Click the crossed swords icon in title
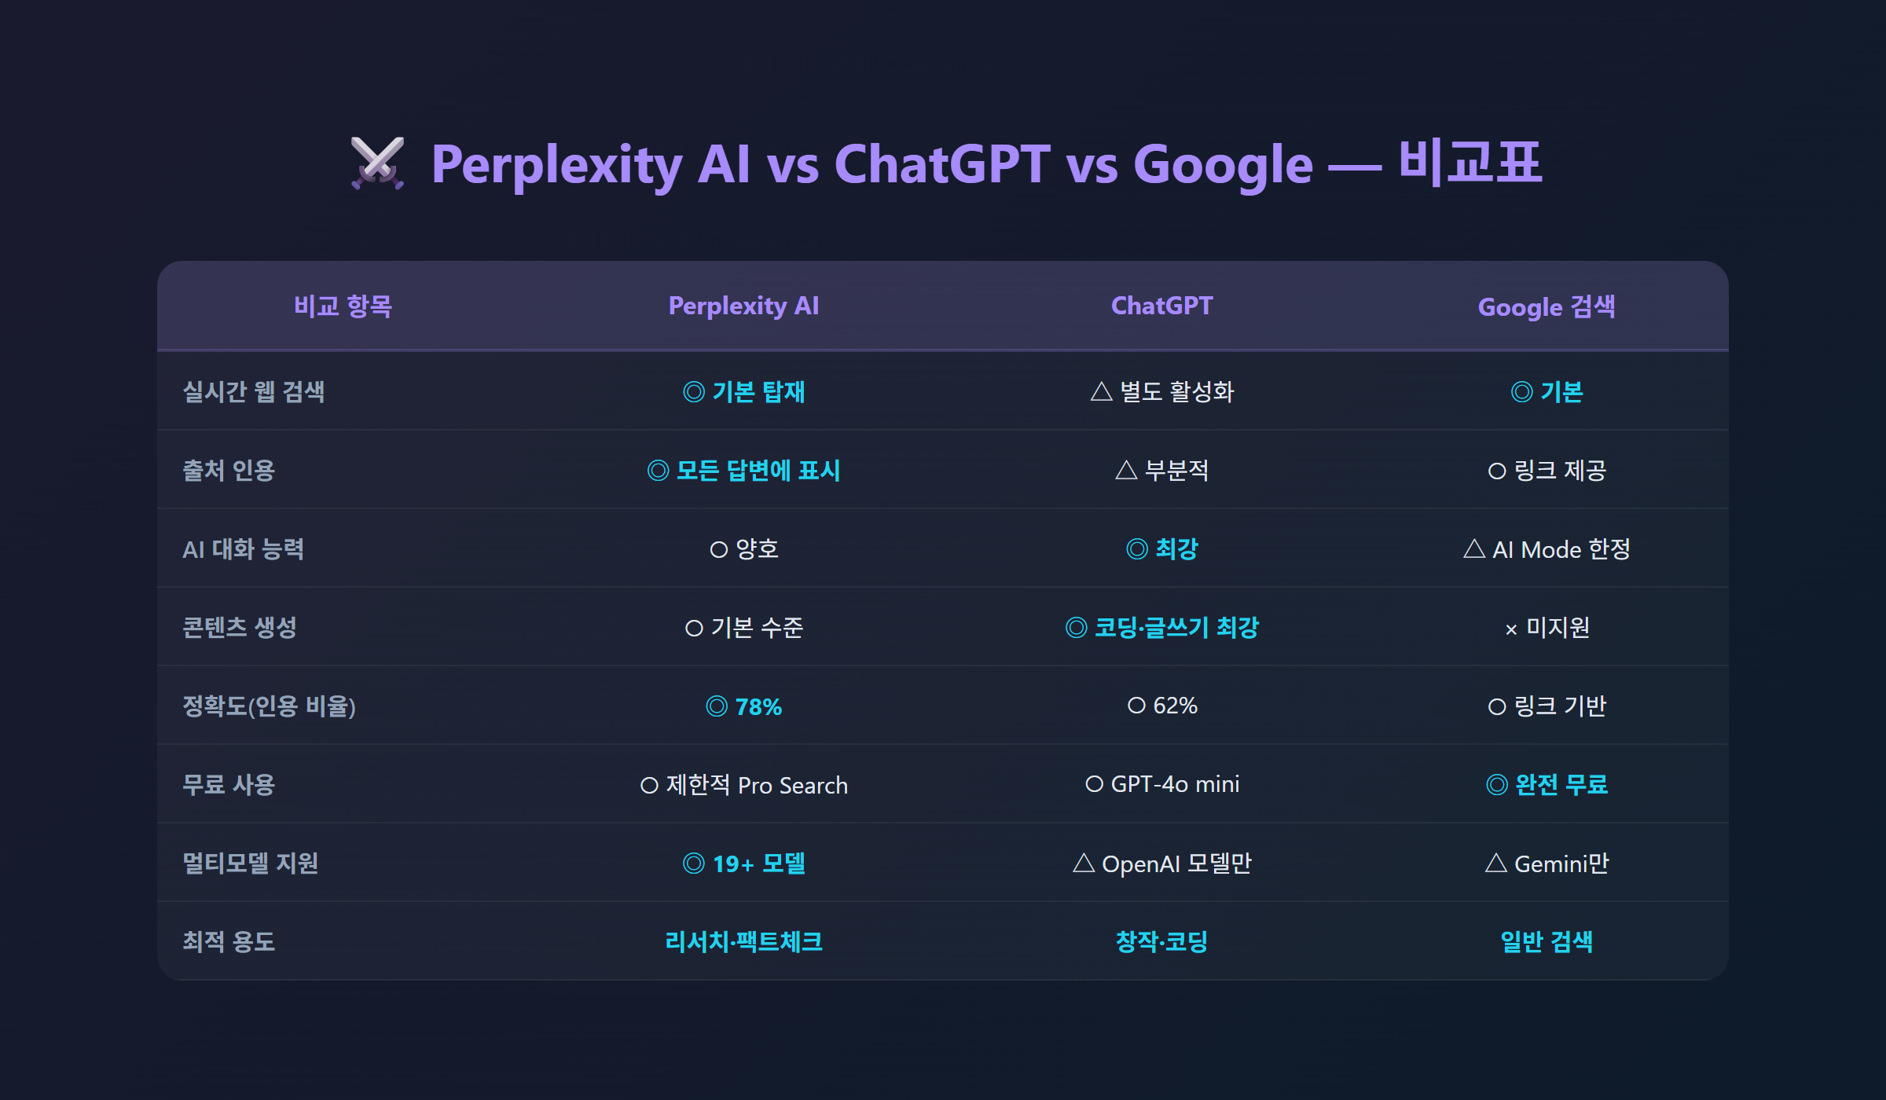 pos(377,163)
